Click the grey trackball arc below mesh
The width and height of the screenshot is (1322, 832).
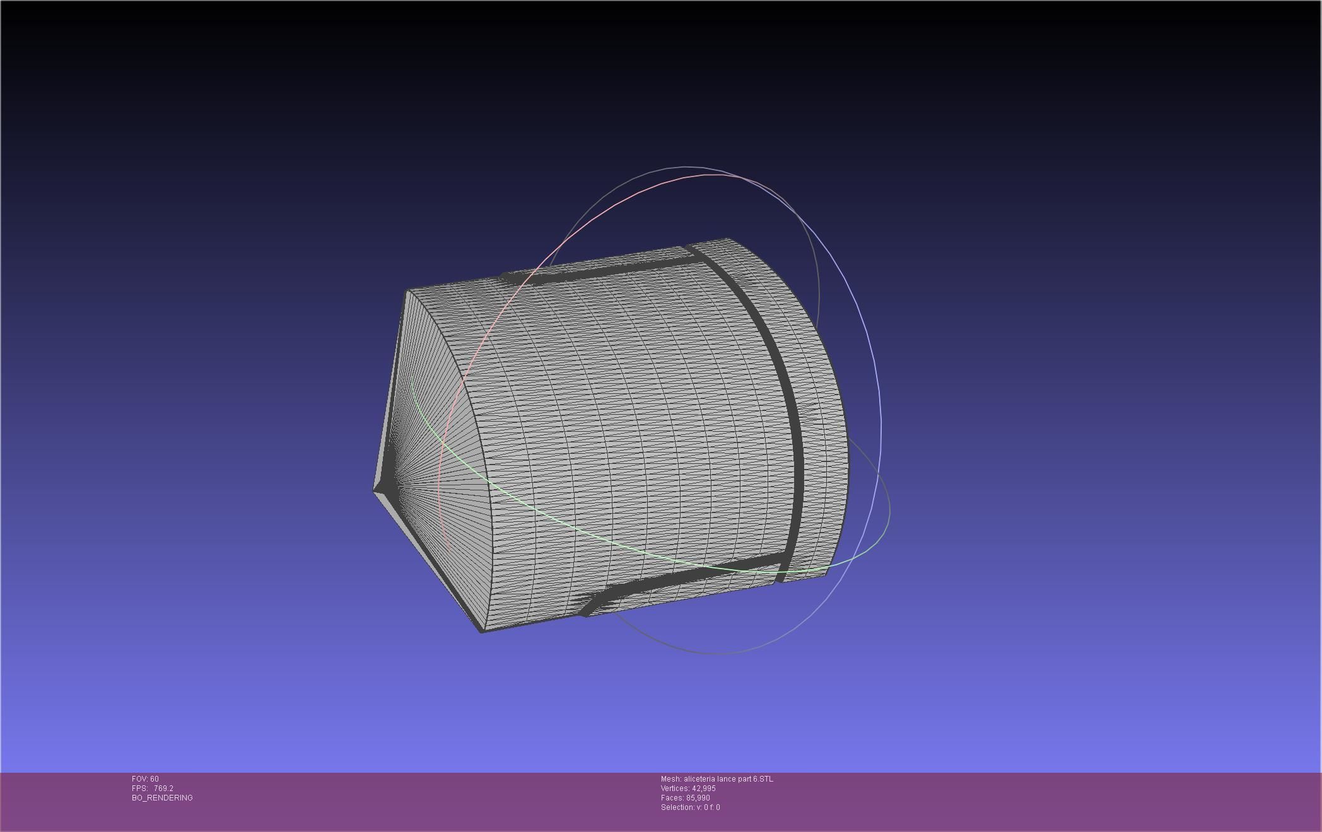(x=713, y=654)
